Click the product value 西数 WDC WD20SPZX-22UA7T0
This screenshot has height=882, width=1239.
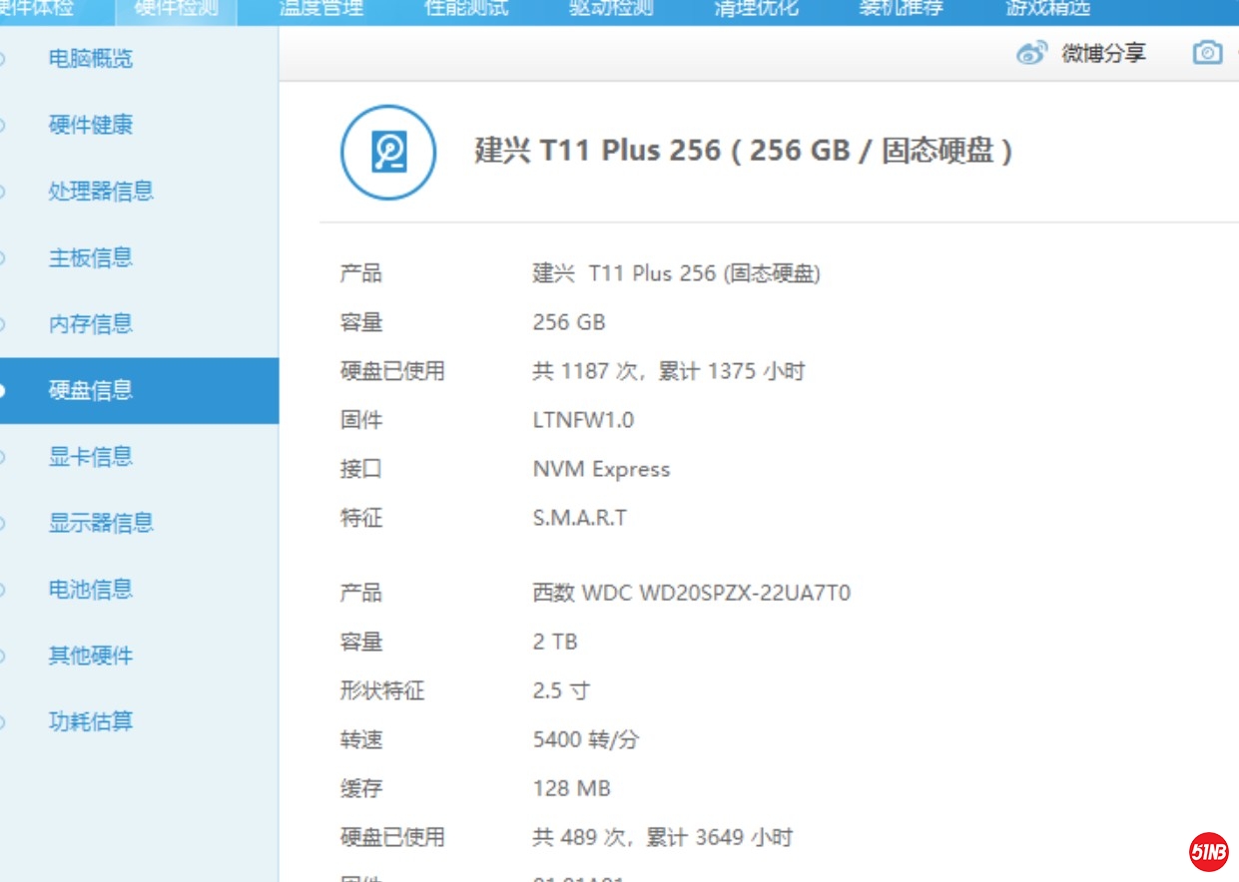coord(691,593)
